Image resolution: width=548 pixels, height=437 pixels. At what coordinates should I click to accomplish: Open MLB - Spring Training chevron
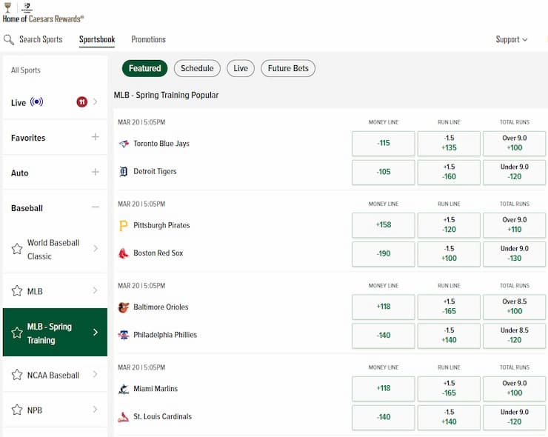[96, 332]
